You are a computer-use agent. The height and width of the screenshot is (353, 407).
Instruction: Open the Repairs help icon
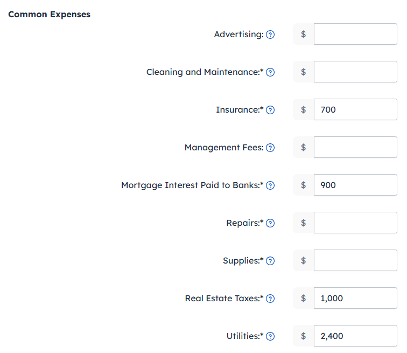tap(271, 223)
